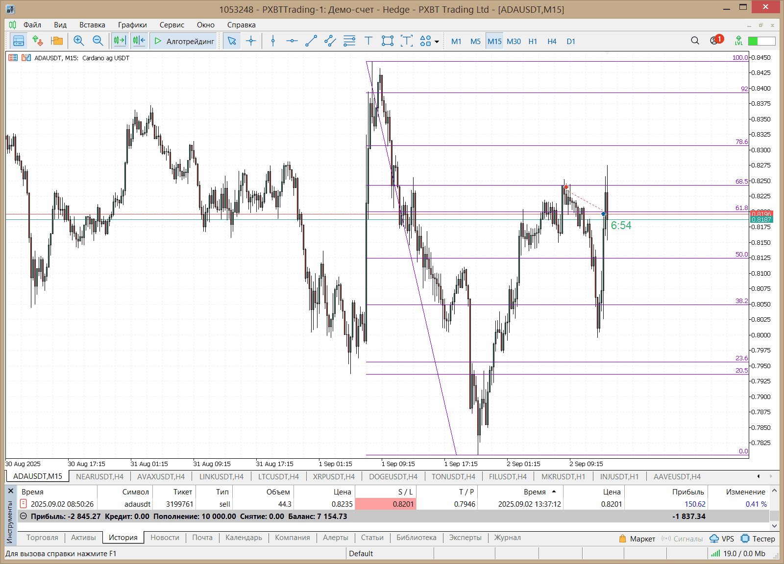Open the Графики menu
The image size is (784, 564).
click(x=132, y=25)
